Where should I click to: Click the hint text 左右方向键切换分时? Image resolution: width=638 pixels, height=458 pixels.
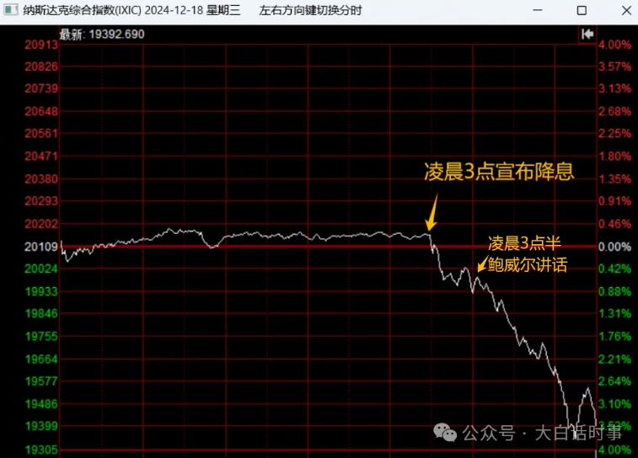310,10
